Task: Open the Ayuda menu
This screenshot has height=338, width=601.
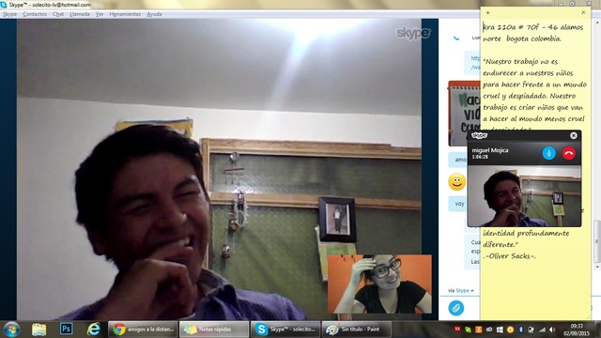Action: tap(154, 14)
